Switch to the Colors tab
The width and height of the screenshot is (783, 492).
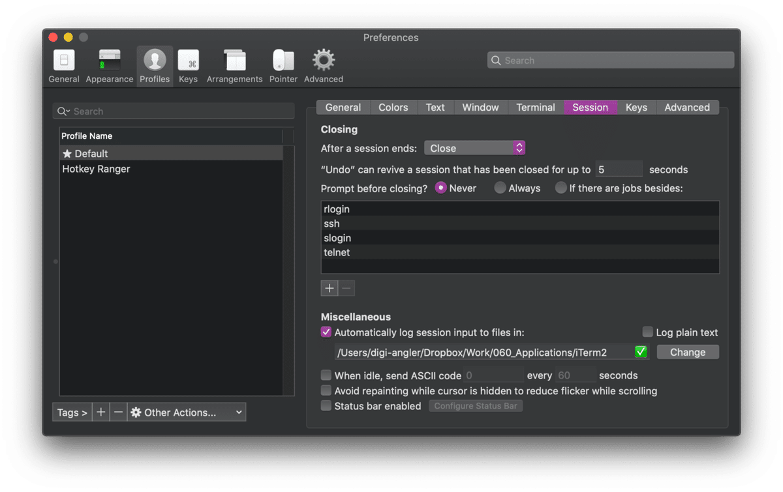click(393, 108)
